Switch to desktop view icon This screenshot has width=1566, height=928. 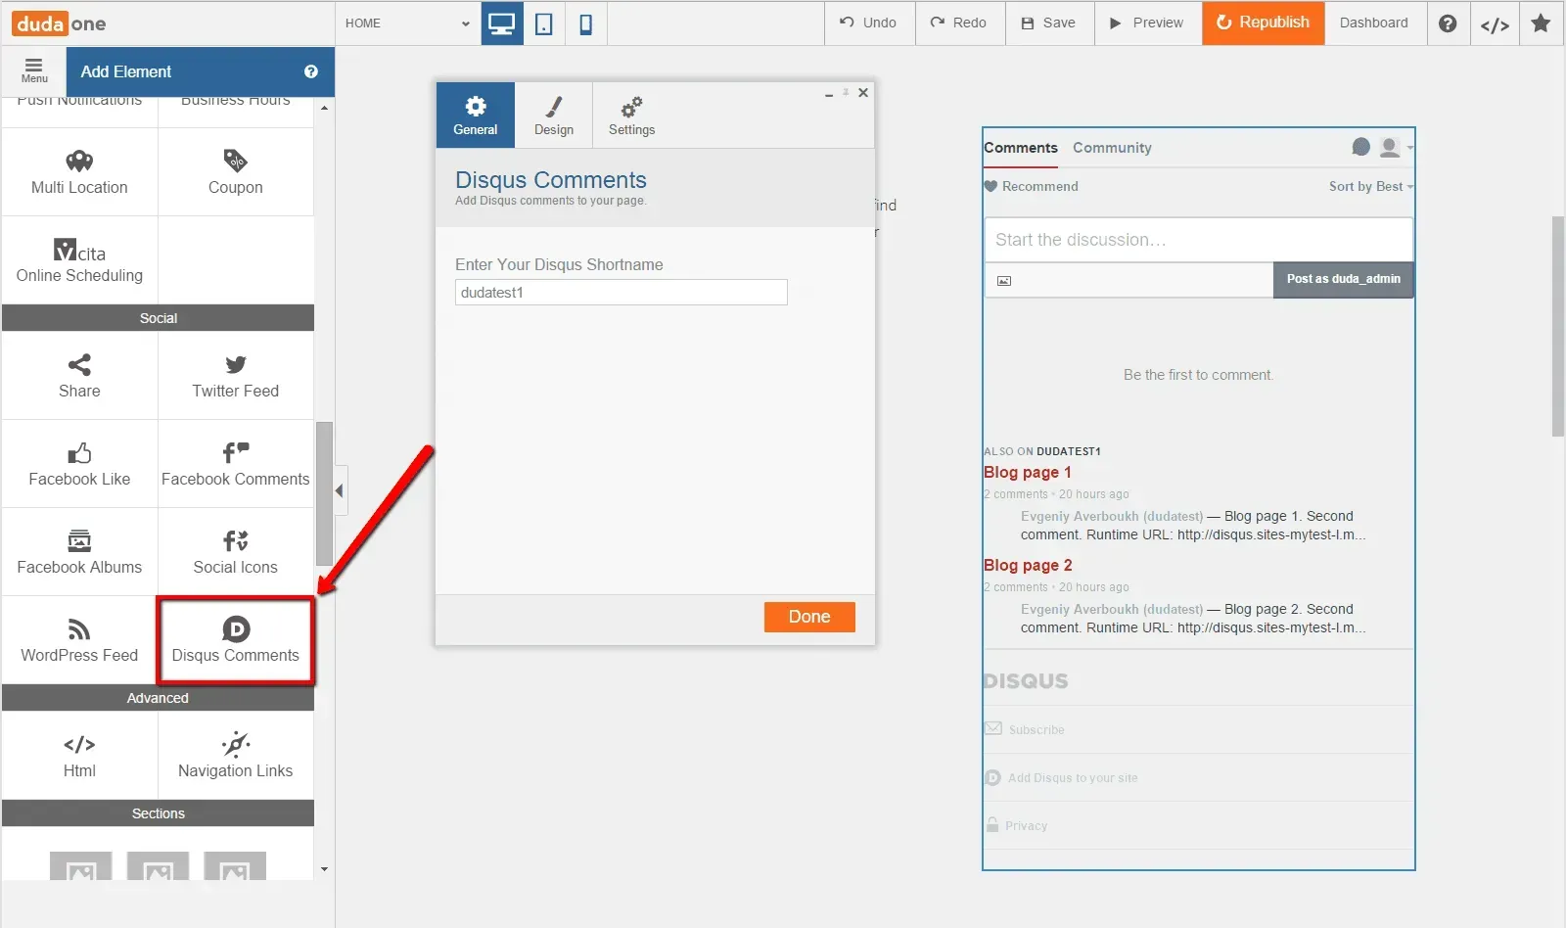pyautogui.click(x=502, y=23)
